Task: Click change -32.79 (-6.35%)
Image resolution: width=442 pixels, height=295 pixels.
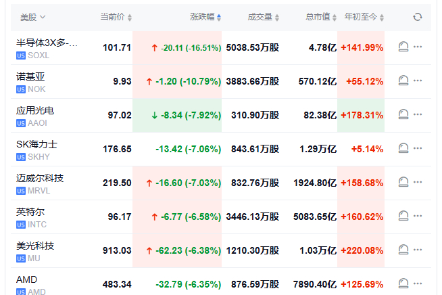Action: 189,284
